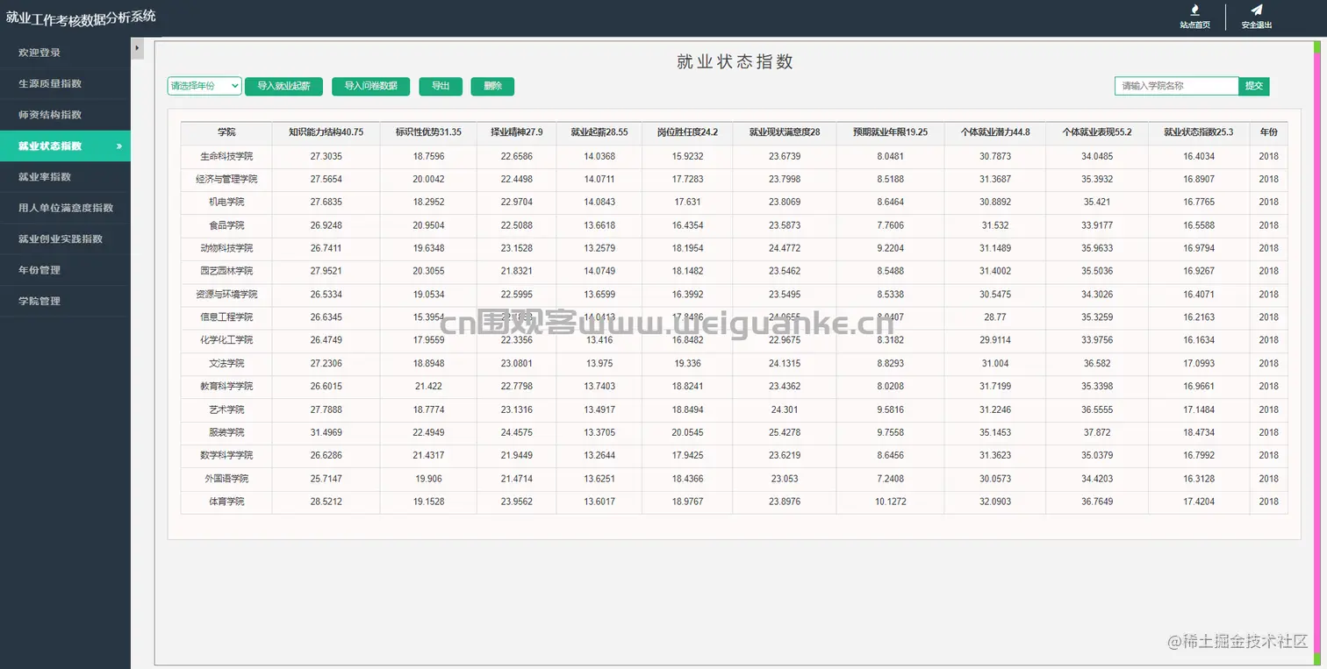The image size is (1327, 669).
Task: Select the 文法学院 row name cell
Action: coord(226,363)
